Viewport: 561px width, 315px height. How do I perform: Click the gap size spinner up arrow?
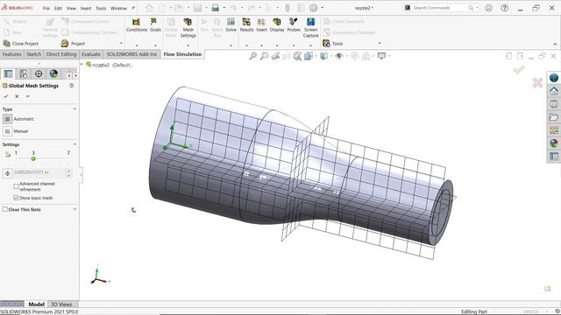(x=68, y=171)
